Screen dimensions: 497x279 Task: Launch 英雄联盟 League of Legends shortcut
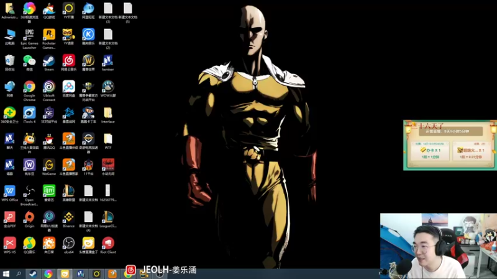[69, 193]
